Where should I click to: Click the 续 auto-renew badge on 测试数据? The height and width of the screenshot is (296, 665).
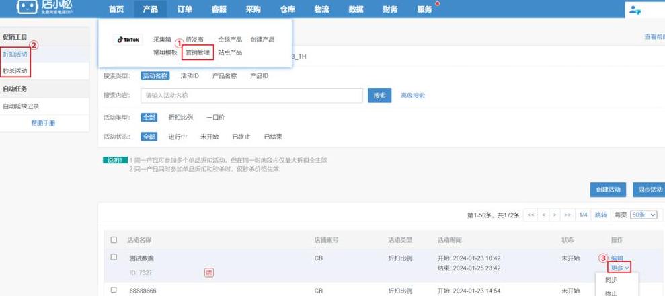pyautogui.click(x=208, y=272)
